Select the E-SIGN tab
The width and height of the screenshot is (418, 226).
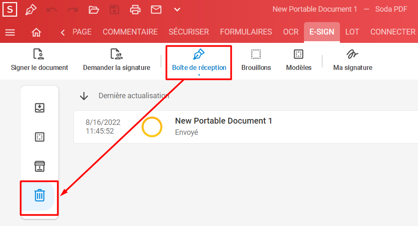click(322, 32)
